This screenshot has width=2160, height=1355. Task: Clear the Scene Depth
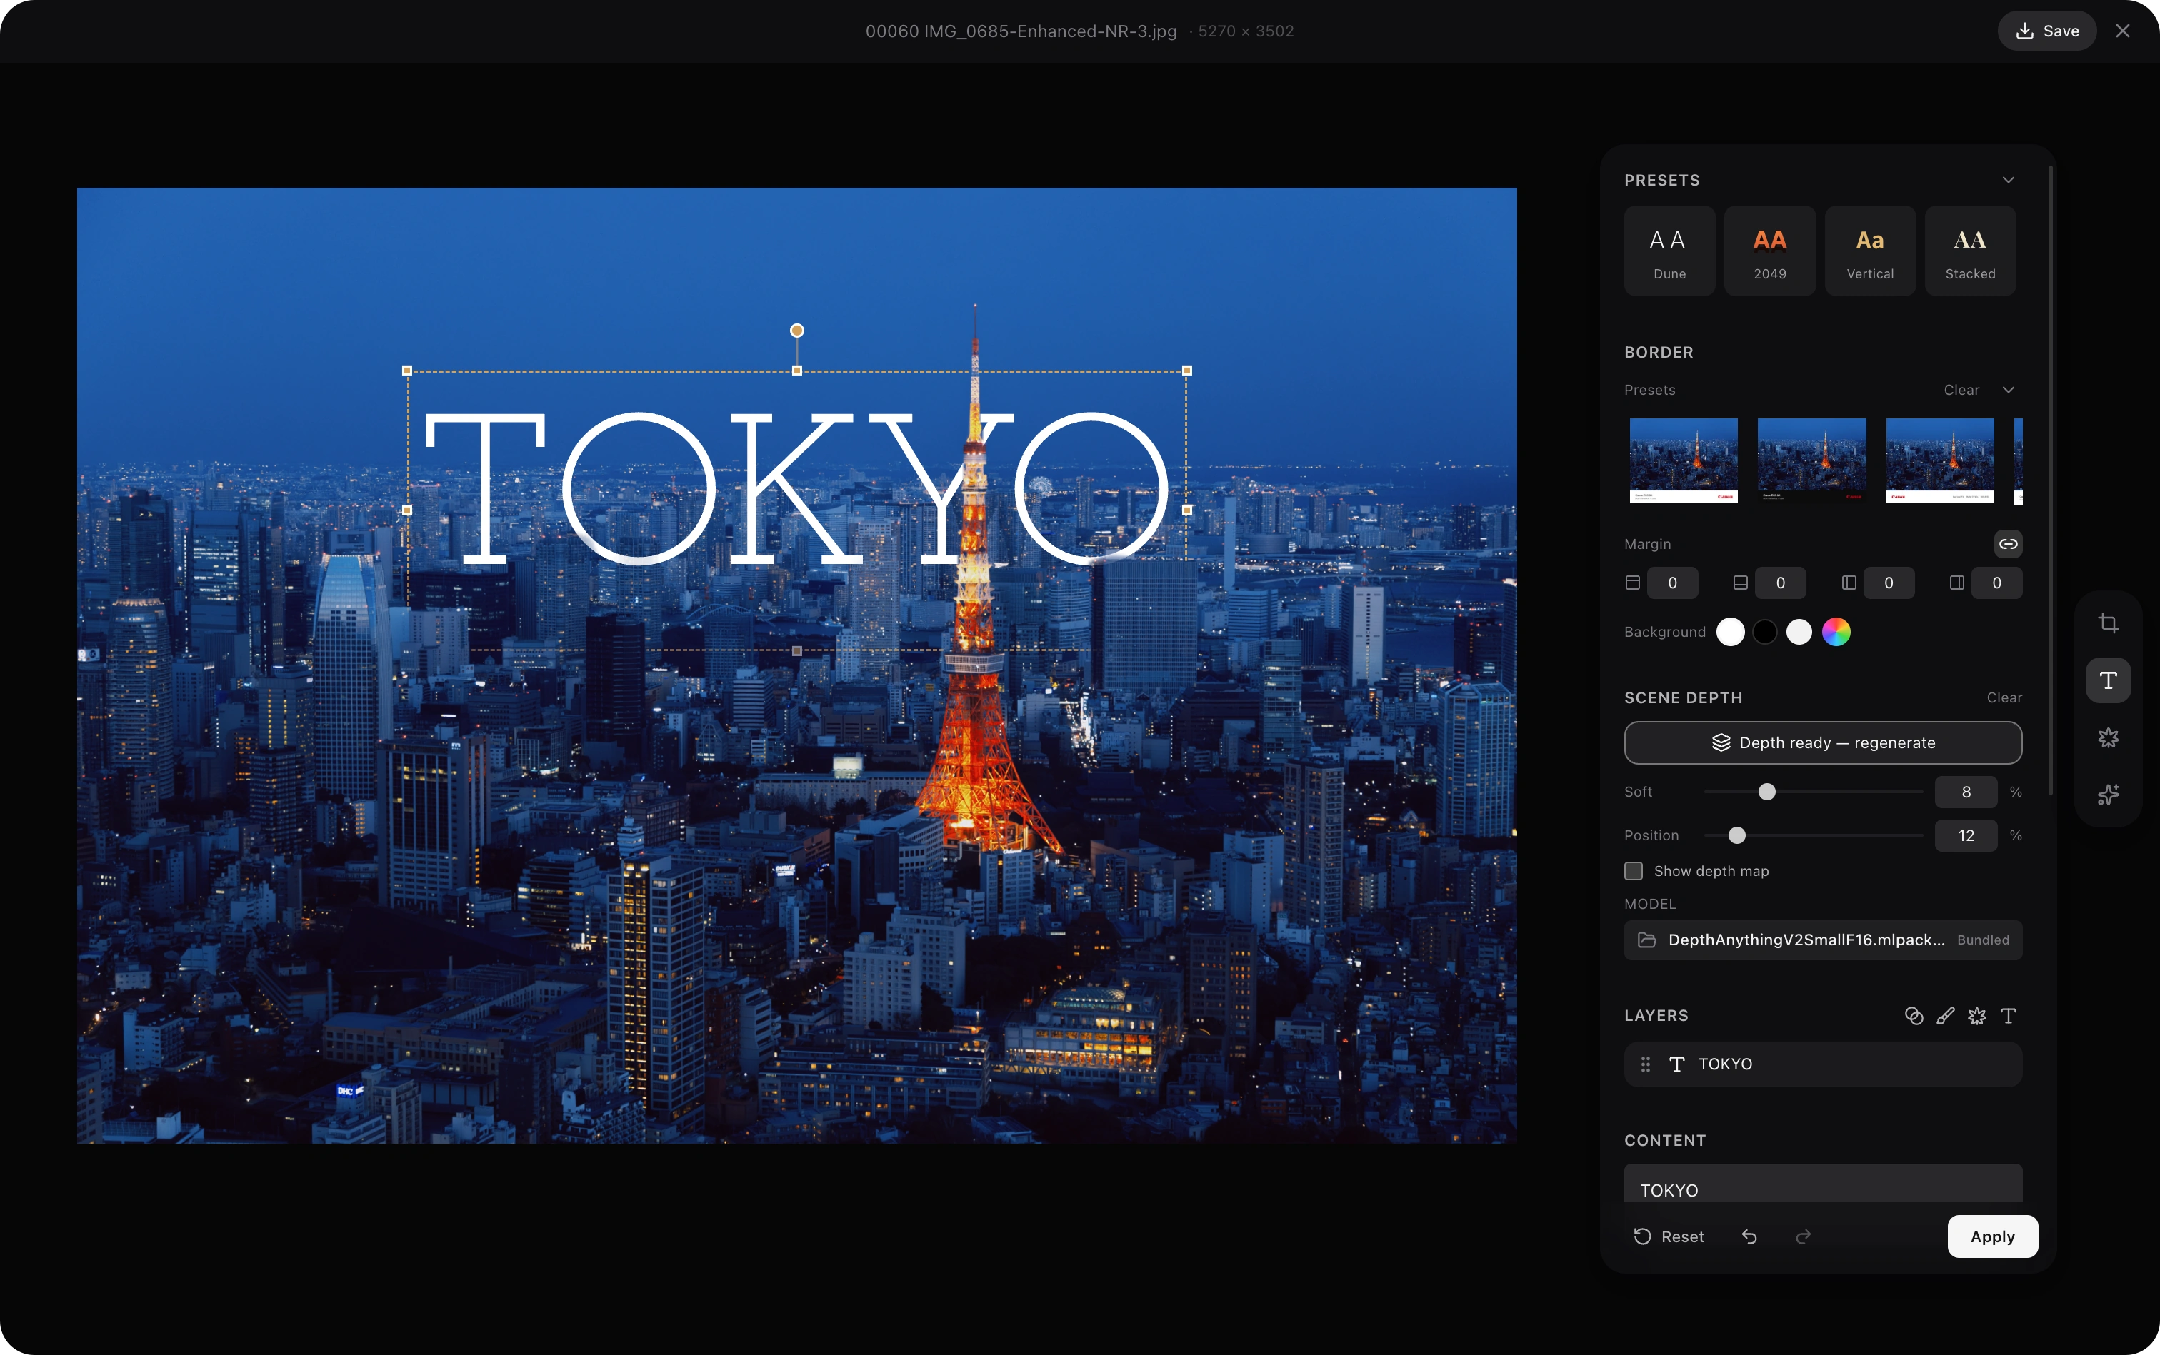(x=2004, y=698)
